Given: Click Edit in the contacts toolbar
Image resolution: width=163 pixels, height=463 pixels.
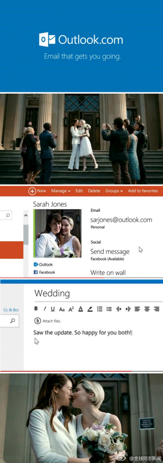Looking at the screenshot, I should point(79,191).
